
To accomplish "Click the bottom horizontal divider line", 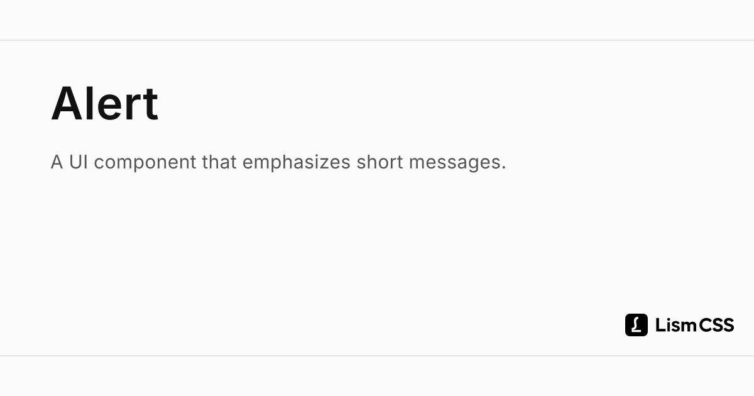I will point(377,356).
